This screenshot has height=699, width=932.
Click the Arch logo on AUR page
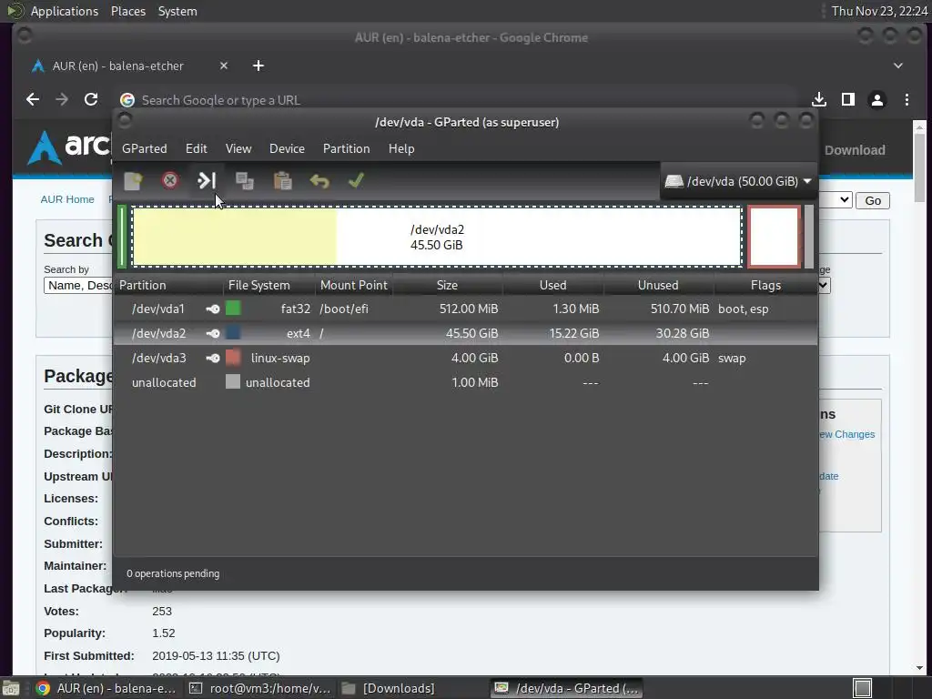69,147
